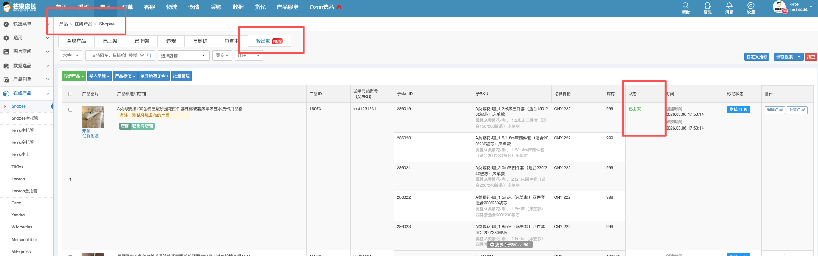
Task: Check the checkbox for product 15073
Action: click(x=70, y=110)
